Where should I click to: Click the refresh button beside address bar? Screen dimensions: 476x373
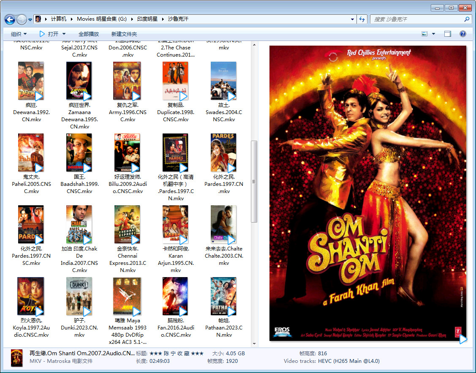pos(362,19)
